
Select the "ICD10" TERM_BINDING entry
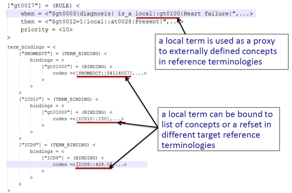58,99
